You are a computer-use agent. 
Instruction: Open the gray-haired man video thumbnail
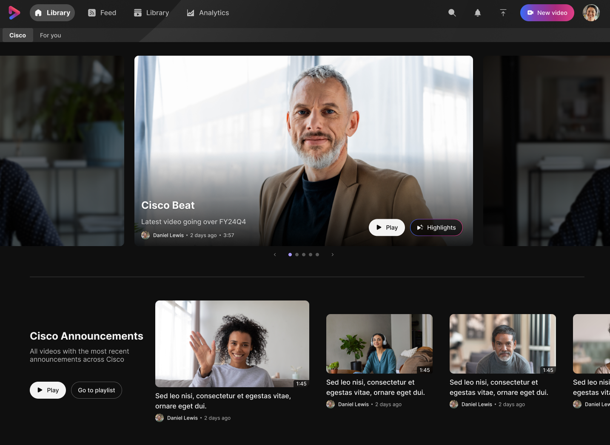pos(503,344)
